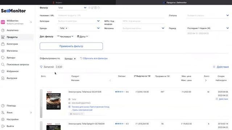Click the left arrow in table header
232x130 pixels.
110,80
